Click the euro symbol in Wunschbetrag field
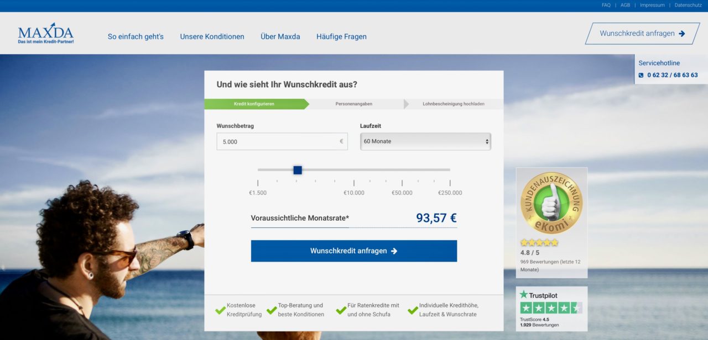This screenshot has width=708, height=340. (341, 141)
